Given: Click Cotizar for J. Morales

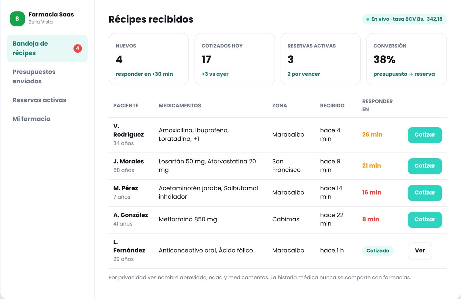Looking at the screenshot, I should [425, 166].
